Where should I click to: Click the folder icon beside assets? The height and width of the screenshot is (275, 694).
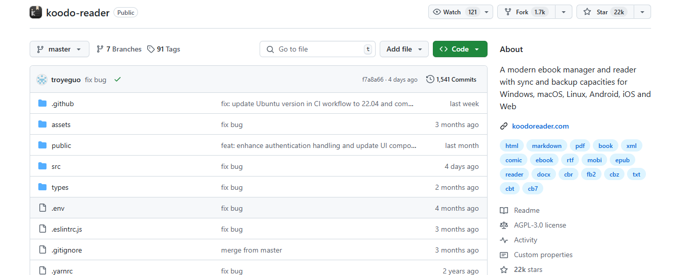point(42,124)
